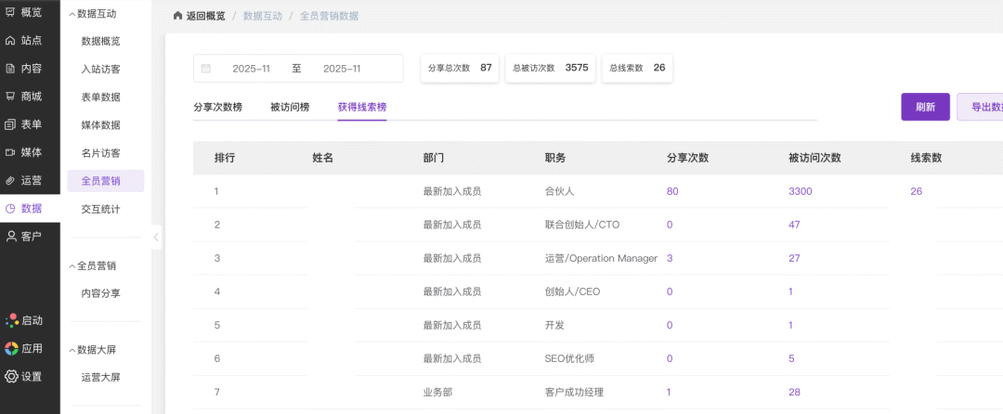This screenshot has width=1003, height=414.
Task: Open the 设置 gear icon
Action: [11, 377]
